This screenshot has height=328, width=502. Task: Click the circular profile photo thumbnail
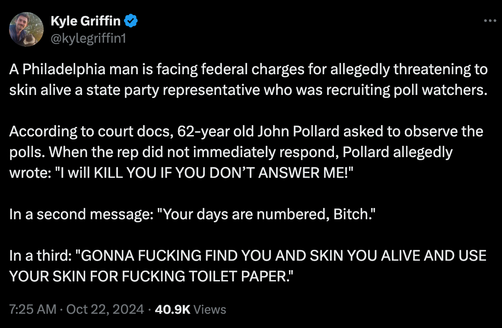click(x=26, y=29)
